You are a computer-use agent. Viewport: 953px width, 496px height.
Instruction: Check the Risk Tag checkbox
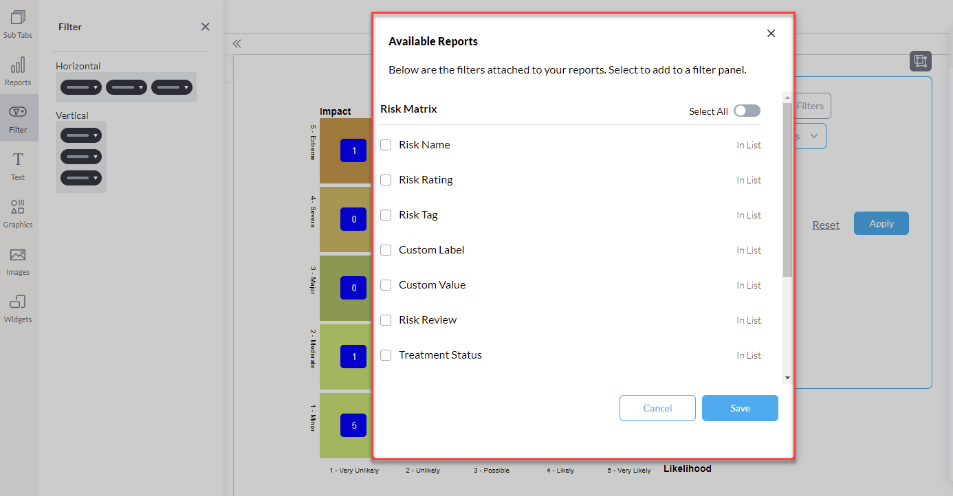(386, 215)
